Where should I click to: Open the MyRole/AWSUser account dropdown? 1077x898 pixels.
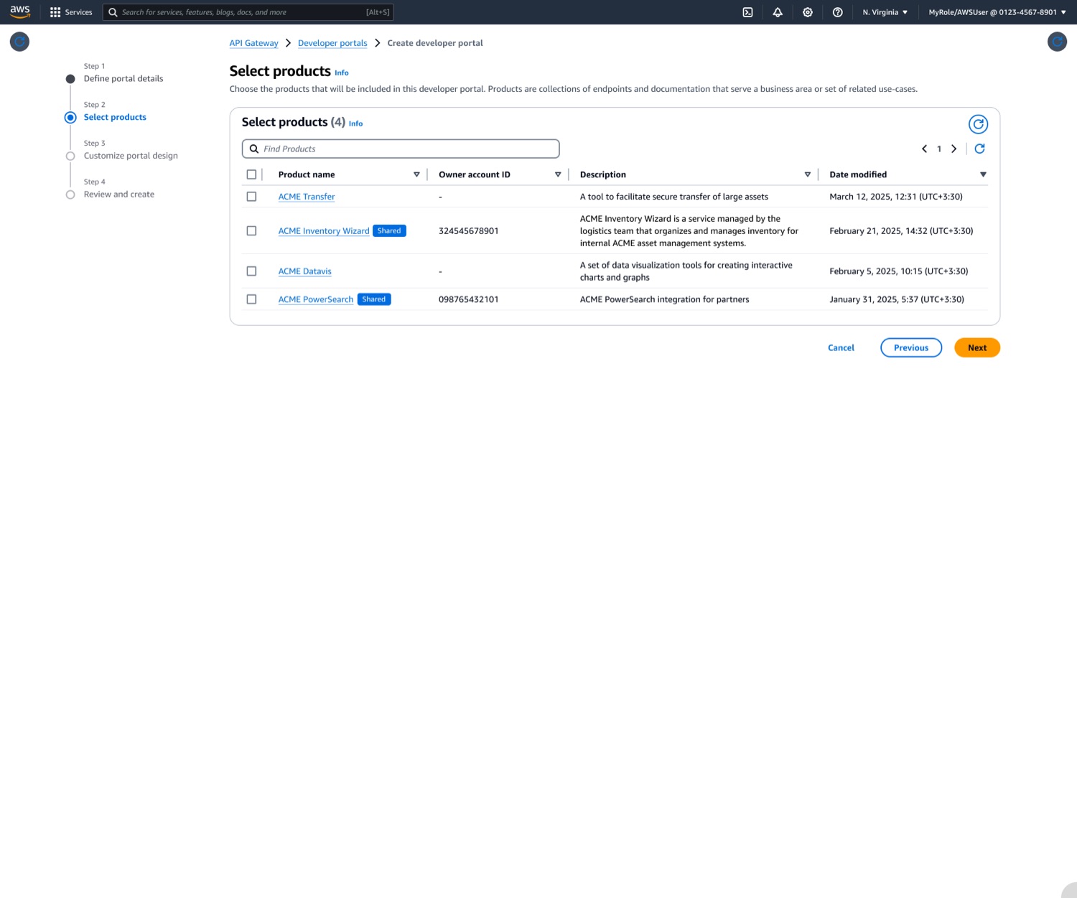click(997, 12)
